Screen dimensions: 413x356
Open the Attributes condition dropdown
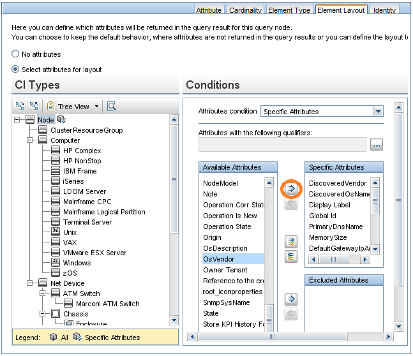point(378,111)
